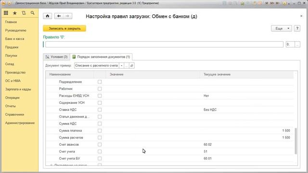The height and width of the screenshot is (173, 308).
Task: Navigate forward with right arrow
Action: (67, 16)
